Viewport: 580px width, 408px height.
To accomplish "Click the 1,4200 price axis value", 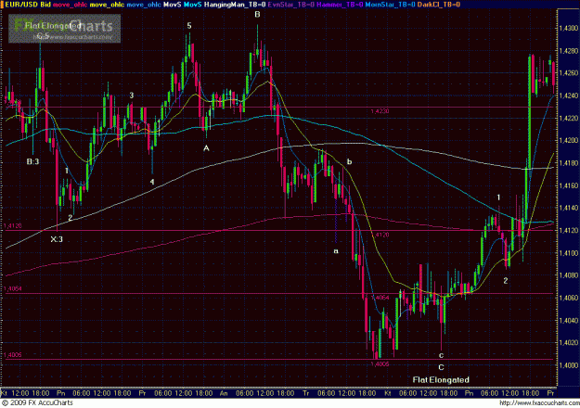I will [x=569, y=141].
